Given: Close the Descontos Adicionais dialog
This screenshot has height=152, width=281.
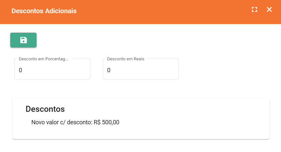Looking at the screenshot, I should pos(269,10).
